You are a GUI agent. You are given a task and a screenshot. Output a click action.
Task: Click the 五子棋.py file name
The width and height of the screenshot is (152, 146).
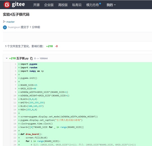(x=23, y=58)
